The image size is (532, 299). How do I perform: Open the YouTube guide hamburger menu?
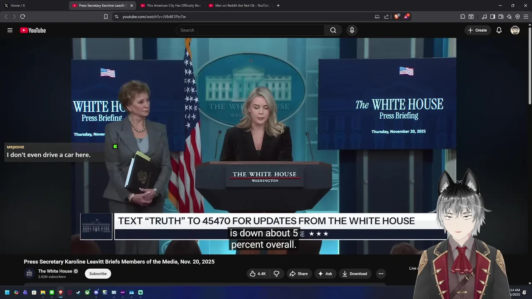click(x=10, y=30)
